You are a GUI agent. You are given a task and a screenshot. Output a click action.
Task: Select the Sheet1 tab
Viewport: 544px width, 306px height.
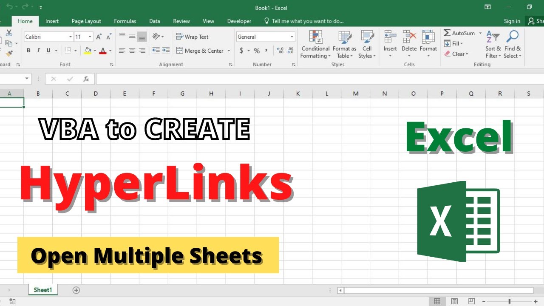(x=42, y=290)
